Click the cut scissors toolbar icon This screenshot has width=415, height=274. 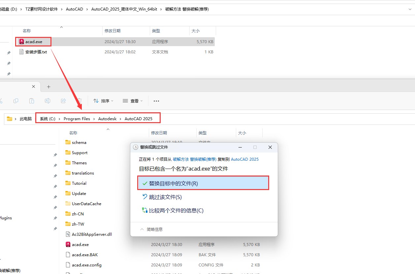(1, 101)
